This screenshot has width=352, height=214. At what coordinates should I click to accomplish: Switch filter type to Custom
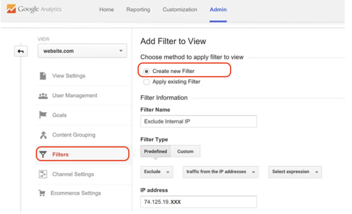click(185, 151)
